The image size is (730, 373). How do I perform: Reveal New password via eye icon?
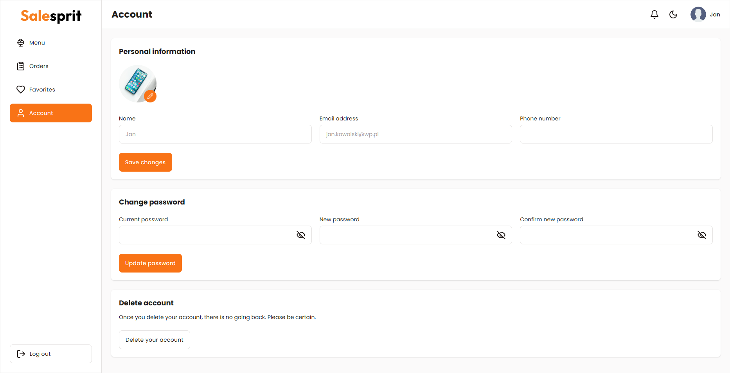[501, 235]
